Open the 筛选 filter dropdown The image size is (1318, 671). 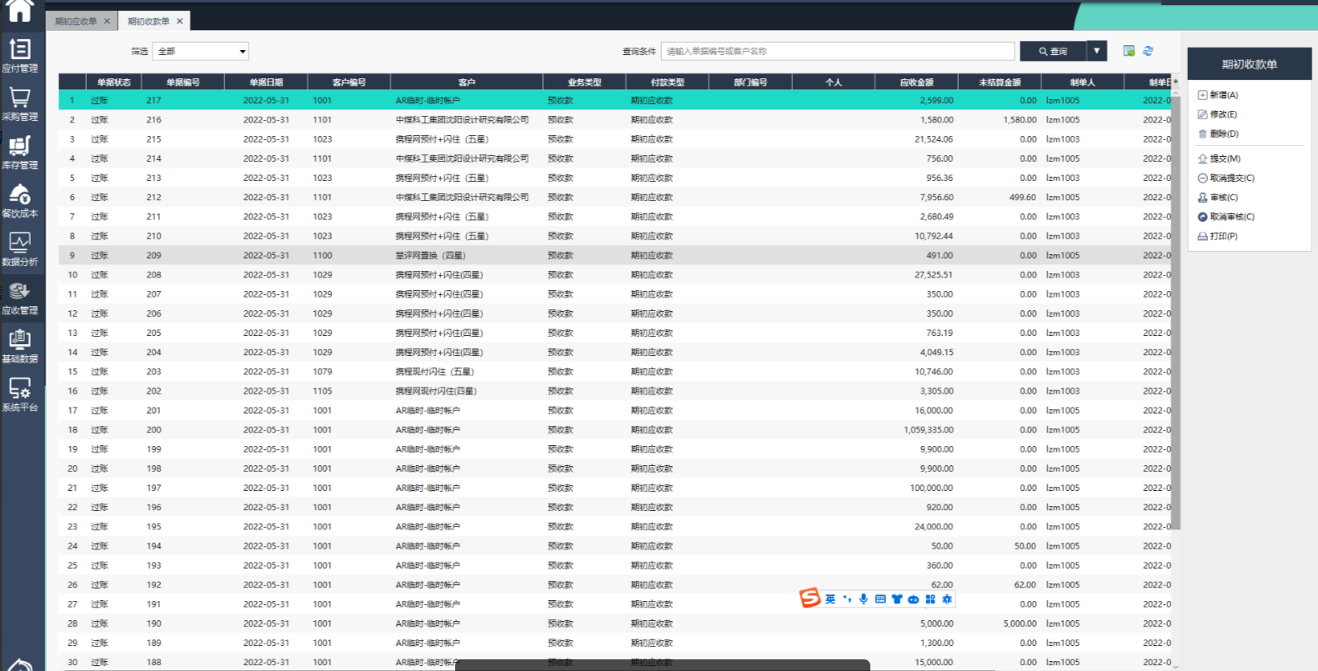(201, 52)
